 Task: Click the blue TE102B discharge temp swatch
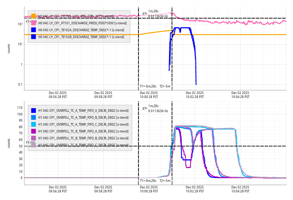click(34, 37)
